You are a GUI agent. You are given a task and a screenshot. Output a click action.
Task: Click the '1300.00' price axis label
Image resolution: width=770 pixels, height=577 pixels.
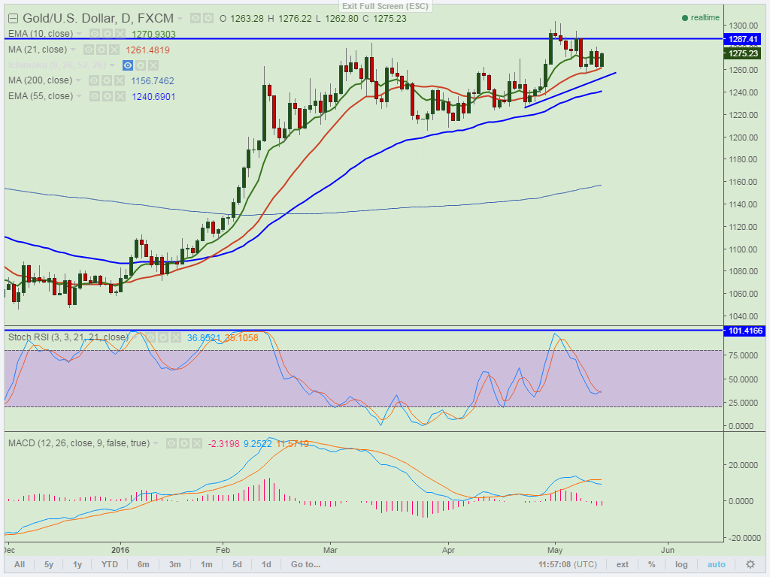pyautogui.click(x=743, y=26)
